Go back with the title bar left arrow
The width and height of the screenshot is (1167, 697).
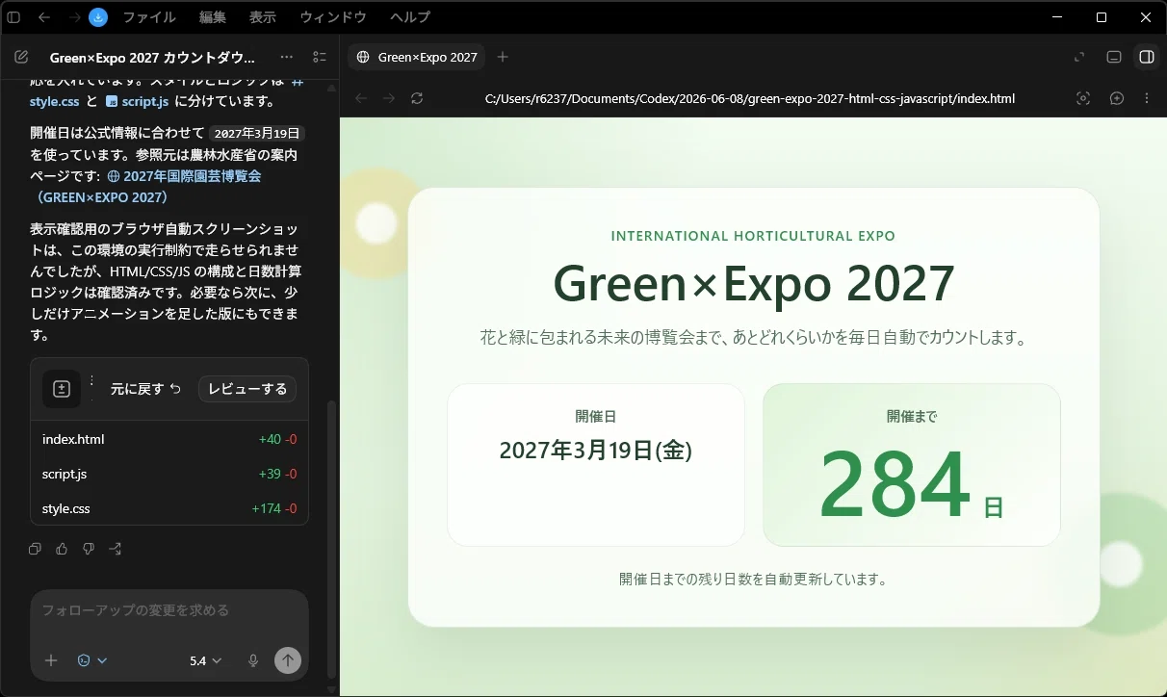44,17
